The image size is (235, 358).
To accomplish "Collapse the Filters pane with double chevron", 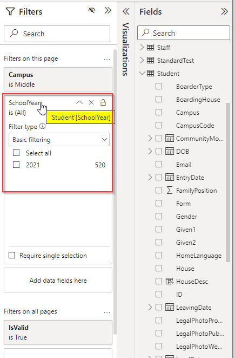I will [x=108, y=10].
